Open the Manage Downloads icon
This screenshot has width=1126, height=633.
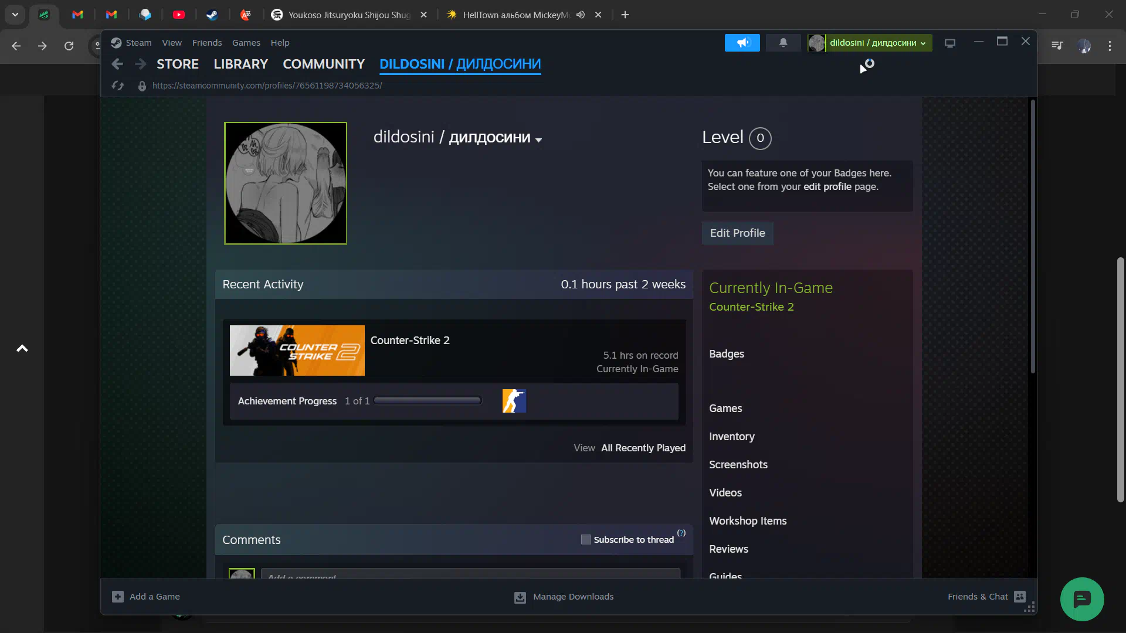point(520,597)
